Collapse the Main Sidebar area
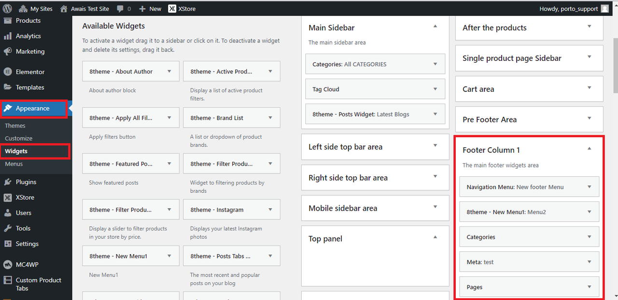The image size is (618, 300). tap(435, 26)
